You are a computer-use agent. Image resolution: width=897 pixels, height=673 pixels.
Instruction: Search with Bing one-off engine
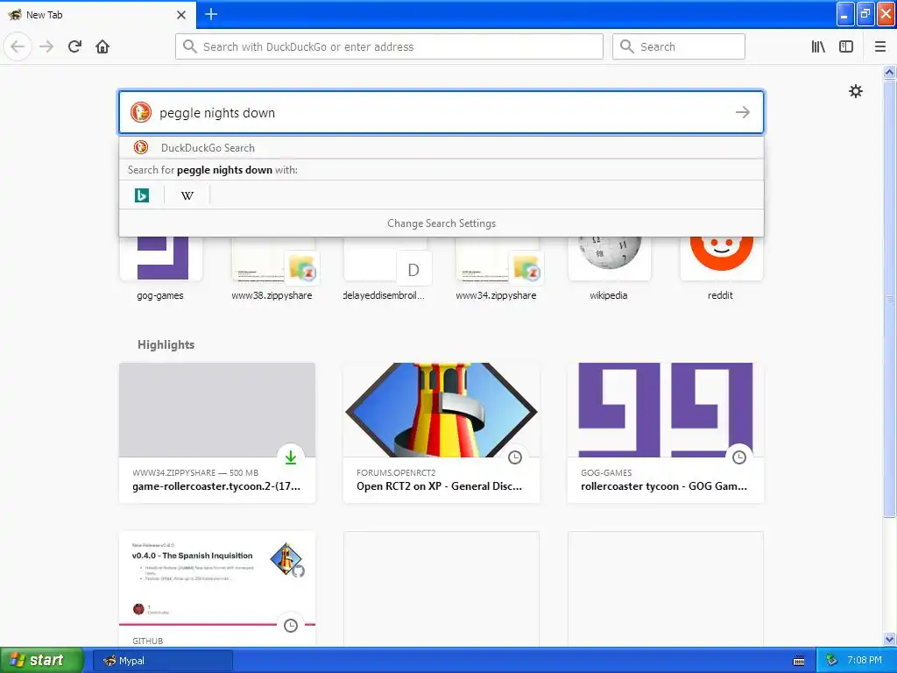[141, 195]
